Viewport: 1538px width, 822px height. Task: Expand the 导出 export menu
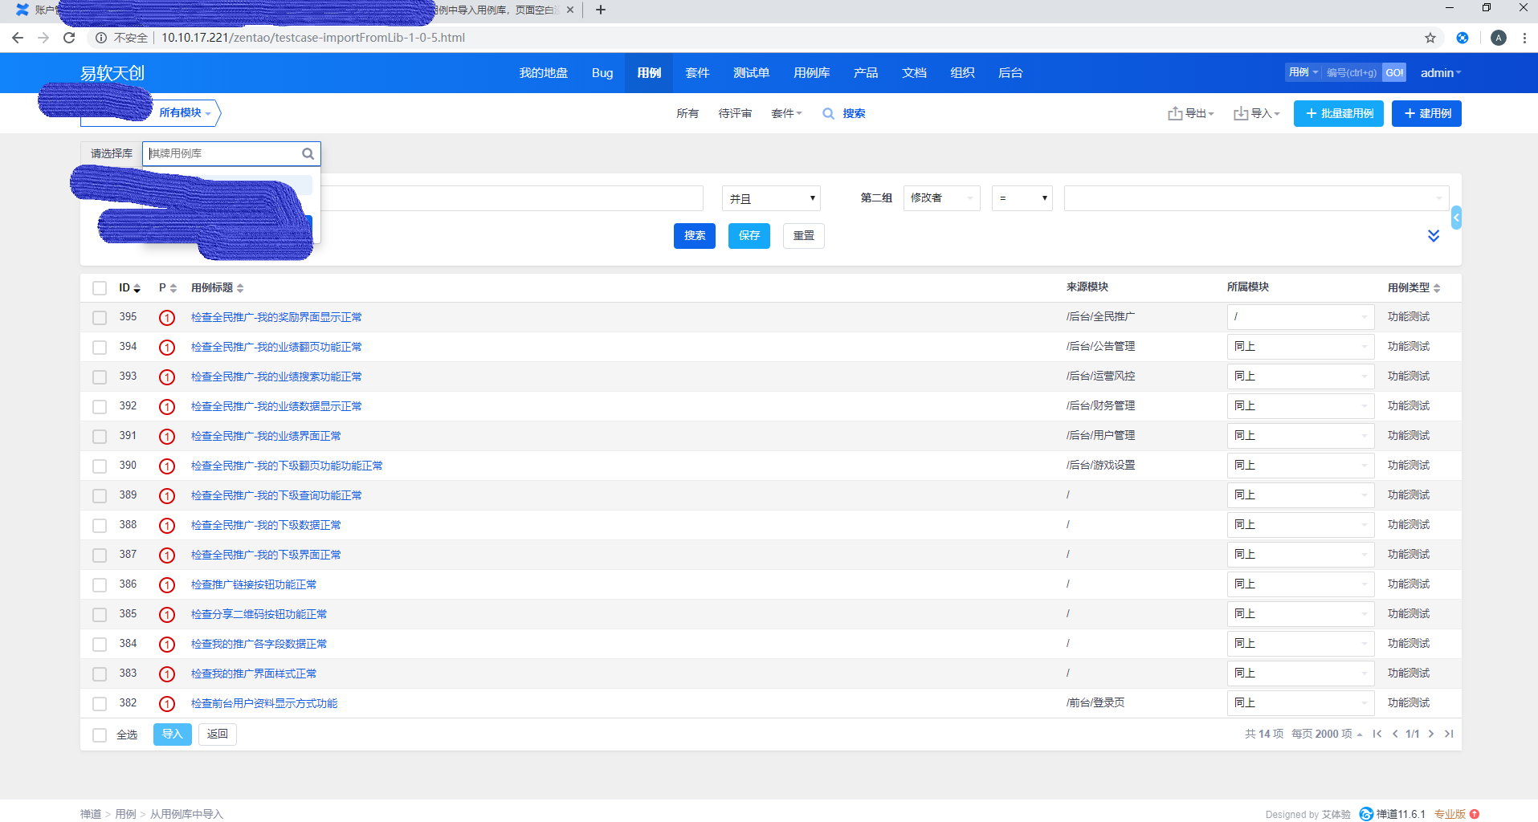[1191, 114]
